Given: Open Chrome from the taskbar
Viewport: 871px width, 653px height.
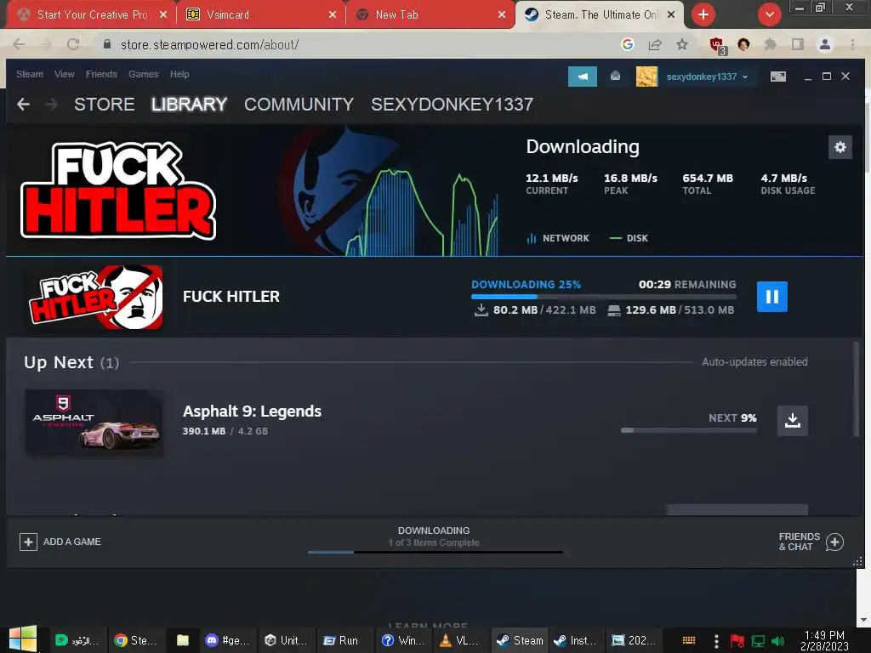Looking at the screenshot, I should 135,640.
